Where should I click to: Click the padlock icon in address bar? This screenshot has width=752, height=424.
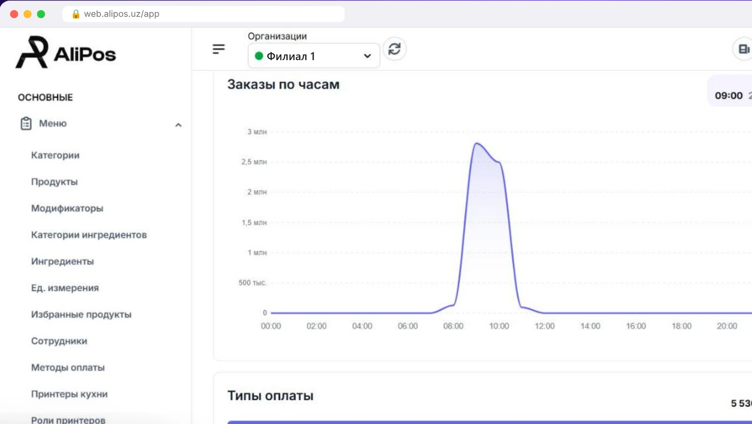click(76, 14)
